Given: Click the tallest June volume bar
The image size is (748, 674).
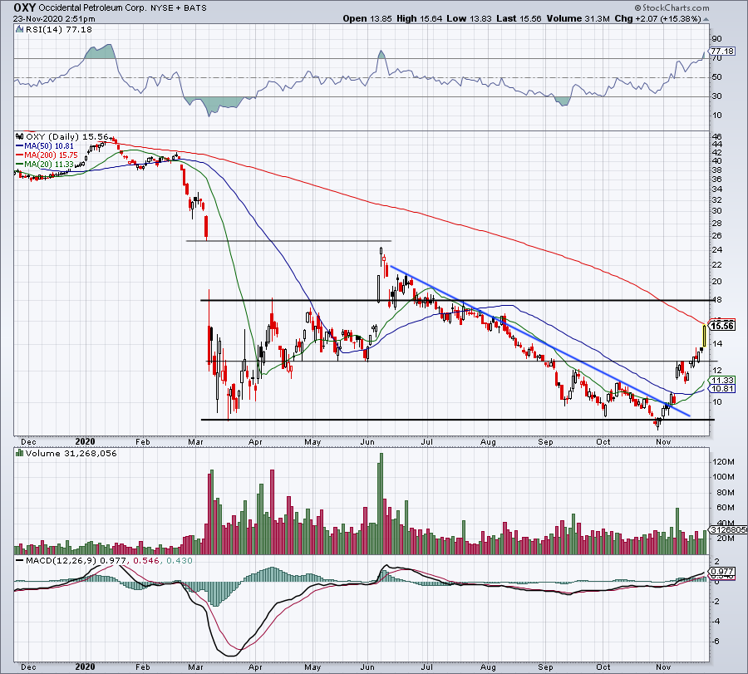Looking at the screenshot, I should tap(381, 504).
